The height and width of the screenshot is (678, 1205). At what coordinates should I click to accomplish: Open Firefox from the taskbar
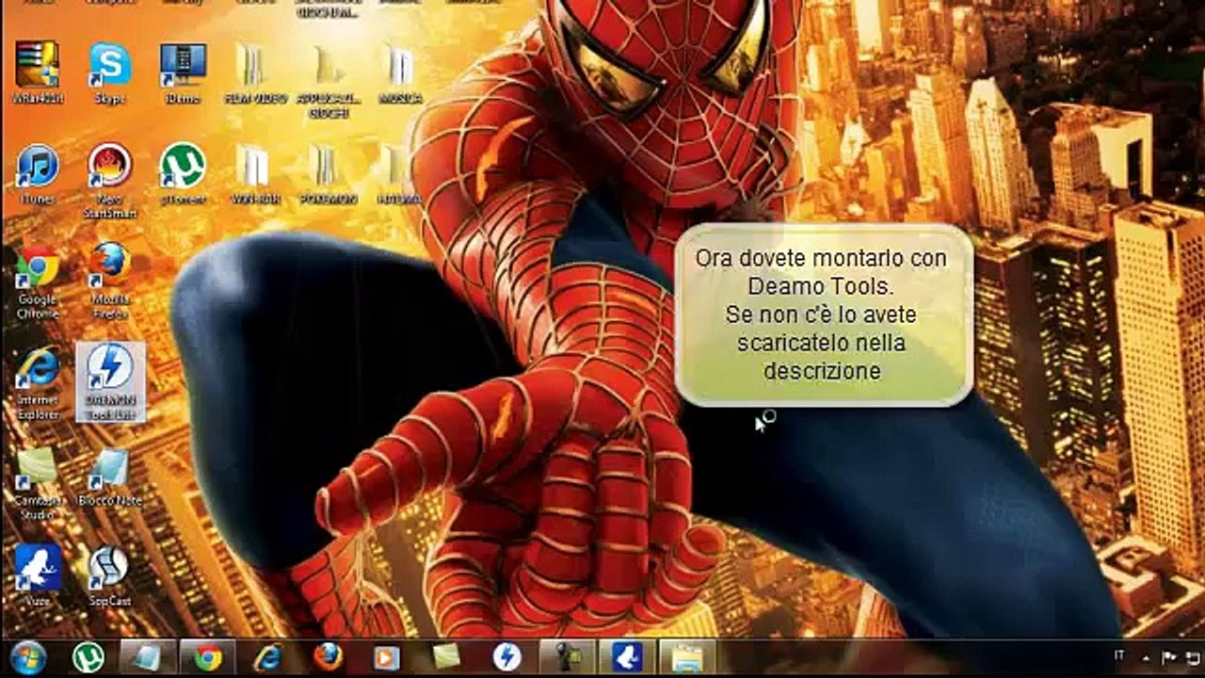(x=328, y=656)
